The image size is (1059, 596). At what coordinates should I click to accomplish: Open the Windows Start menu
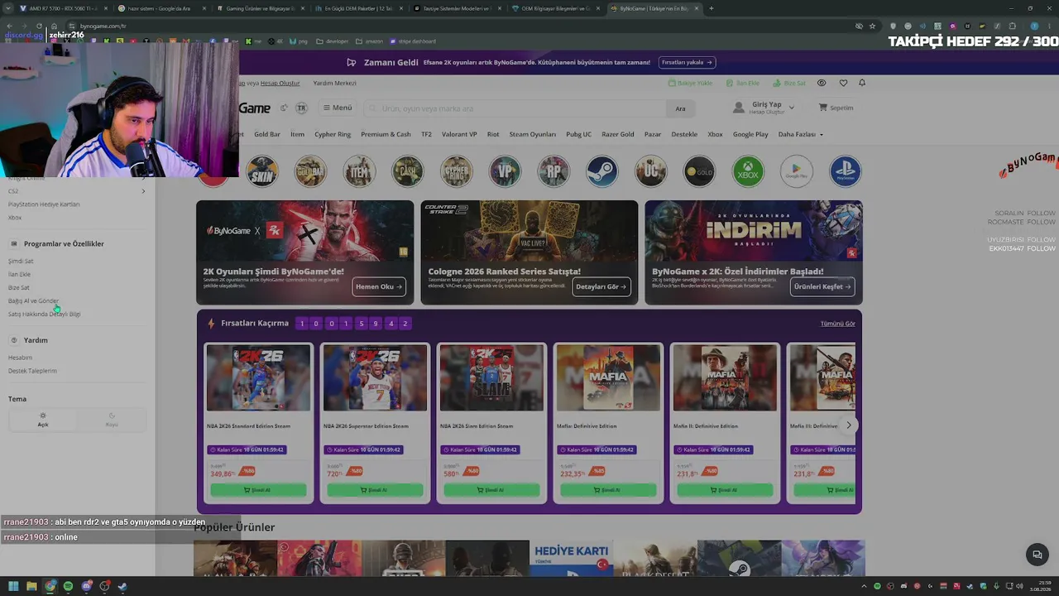coord(13,587)
